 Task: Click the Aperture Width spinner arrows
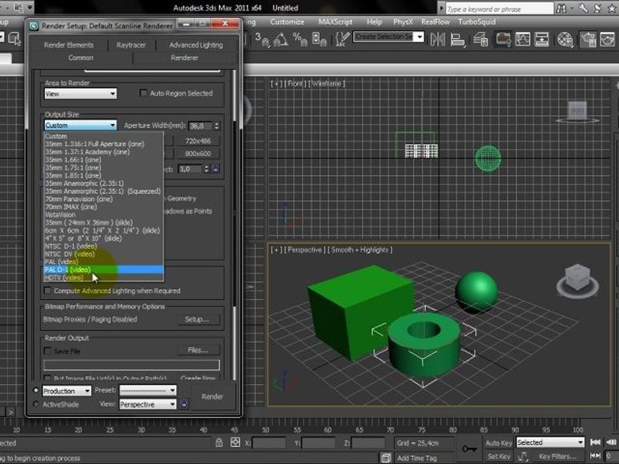click(x=217, y=126)
